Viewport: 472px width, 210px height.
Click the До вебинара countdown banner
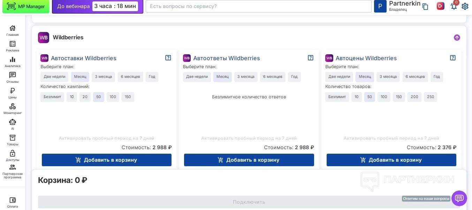(x=98, y=6)
